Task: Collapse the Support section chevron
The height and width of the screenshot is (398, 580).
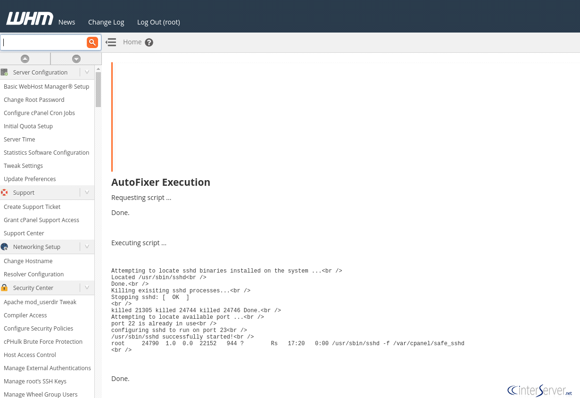Action: (x=87, y=192)
